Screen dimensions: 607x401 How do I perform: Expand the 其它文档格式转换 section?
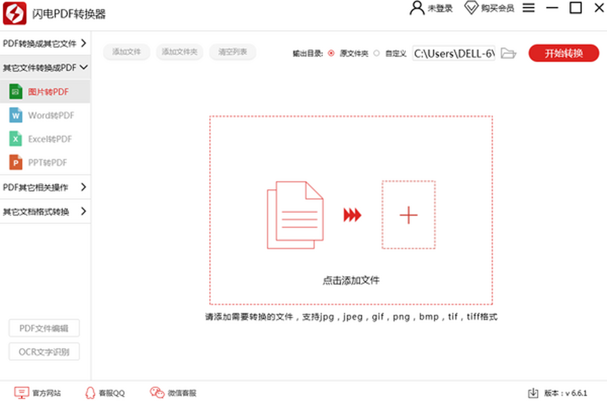click(45, 211)
